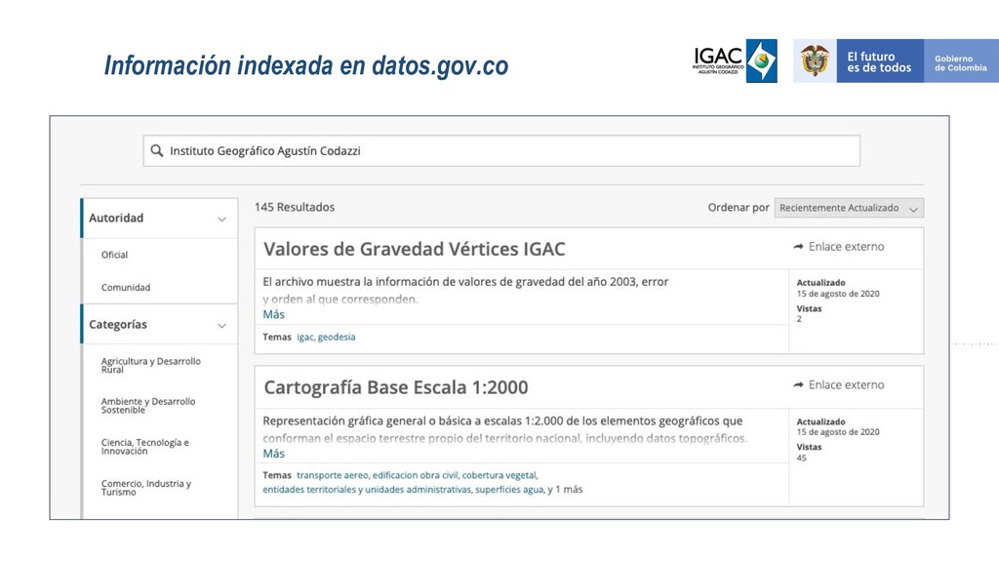Click the Gobierno de Colombia label
This screenshot has width=999, height=562.
961,63
